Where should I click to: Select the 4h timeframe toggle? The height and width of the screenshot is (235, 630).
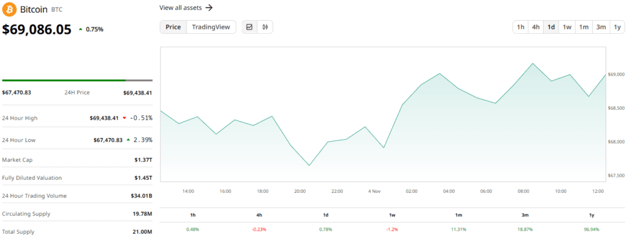tap(536, 27)
